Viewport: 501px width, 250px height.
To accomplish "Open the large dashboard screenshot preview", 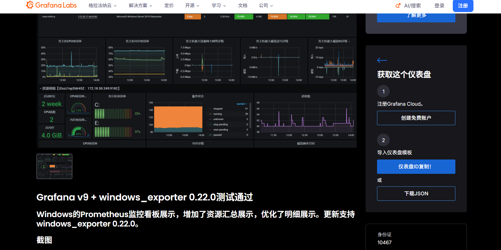I will tap(197, 80).
